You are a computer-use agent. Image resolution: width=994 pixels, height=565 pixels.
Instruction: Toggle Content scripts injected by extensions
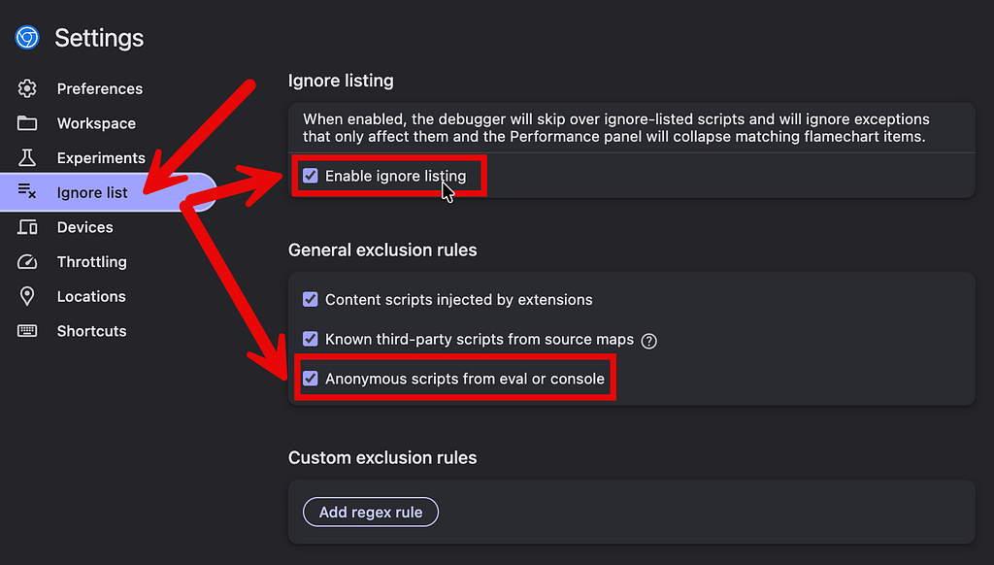(310, 299)
